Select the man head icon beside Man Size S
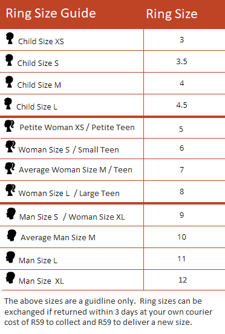Image resolution: width=225 pixels, height=334 pixels. (11, 214)
